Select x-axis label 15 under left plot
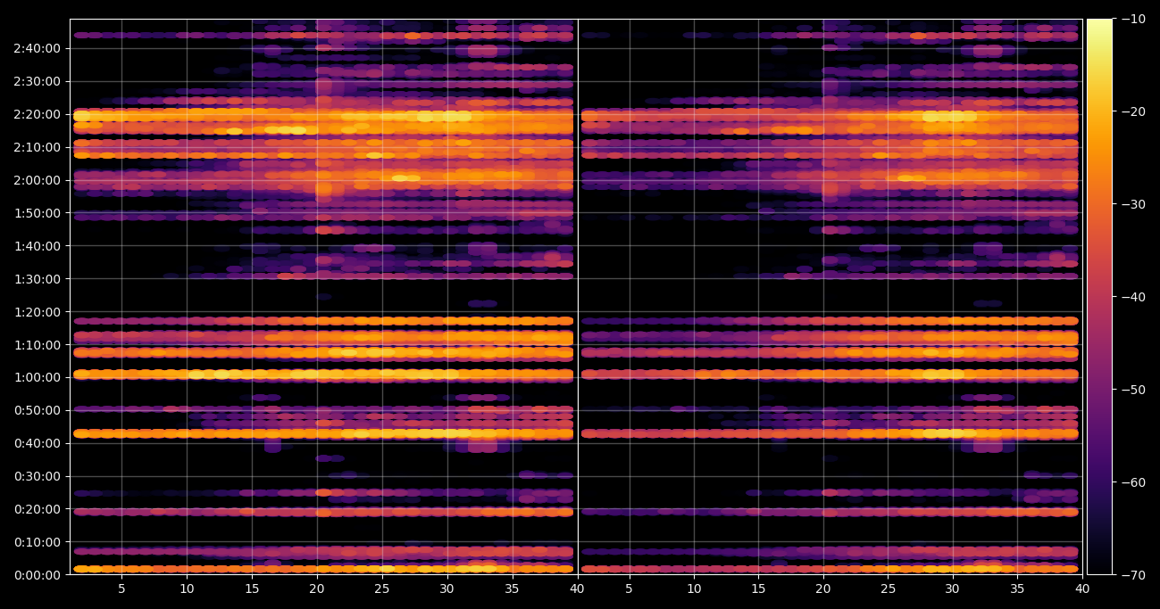The image size is (1160, 609). pos(252,589)
